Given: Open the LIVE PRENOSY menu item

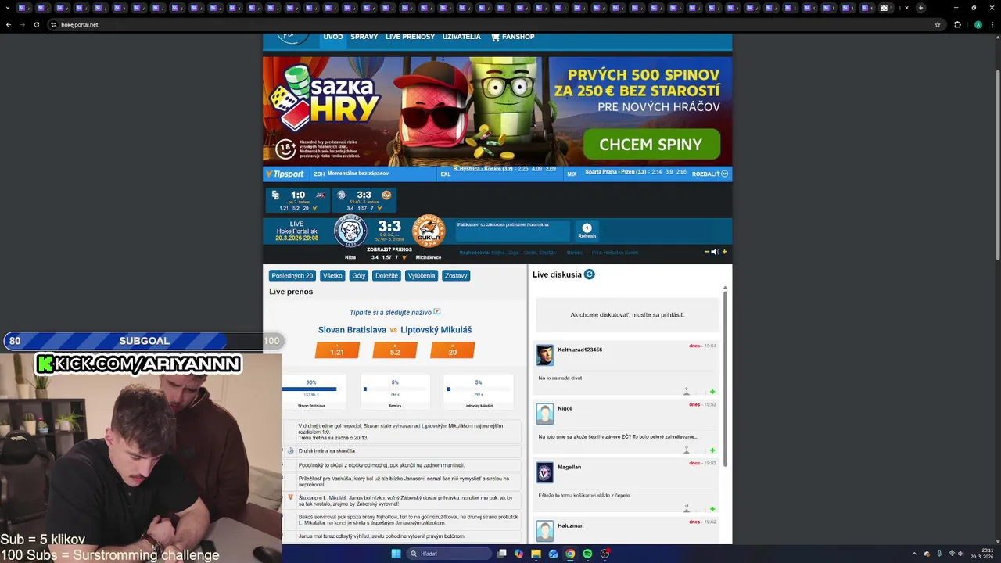Looking at the screenshot, I should pos(410,37).
